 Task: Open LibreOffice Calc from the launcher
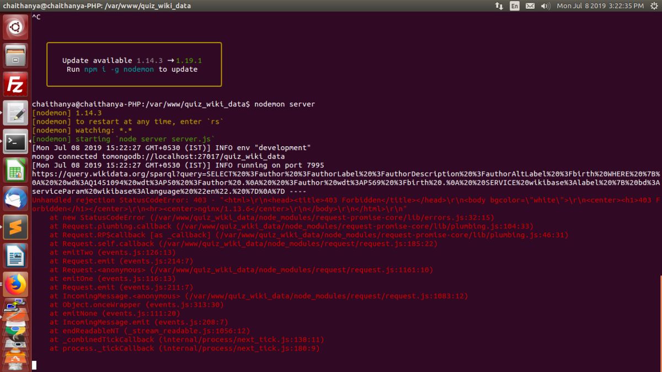(15, 171)
